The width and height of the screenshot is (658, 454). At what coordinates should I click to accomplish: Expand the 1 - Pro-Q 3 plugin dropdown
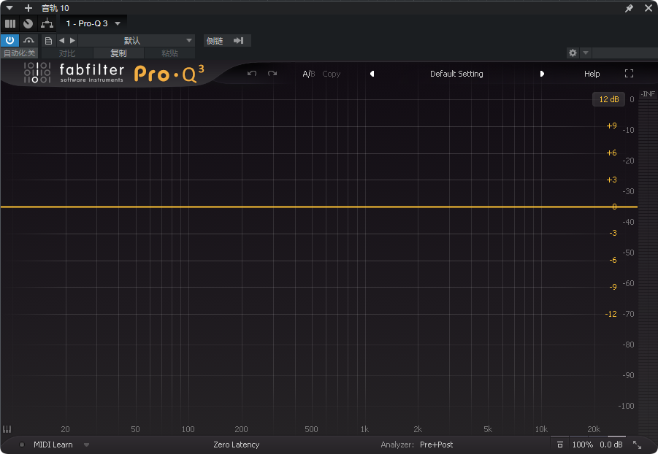(118, 23)
